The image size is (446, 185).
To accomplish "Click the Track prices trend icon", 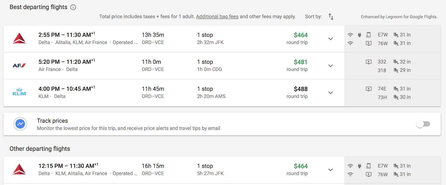I will click(20, 124).
